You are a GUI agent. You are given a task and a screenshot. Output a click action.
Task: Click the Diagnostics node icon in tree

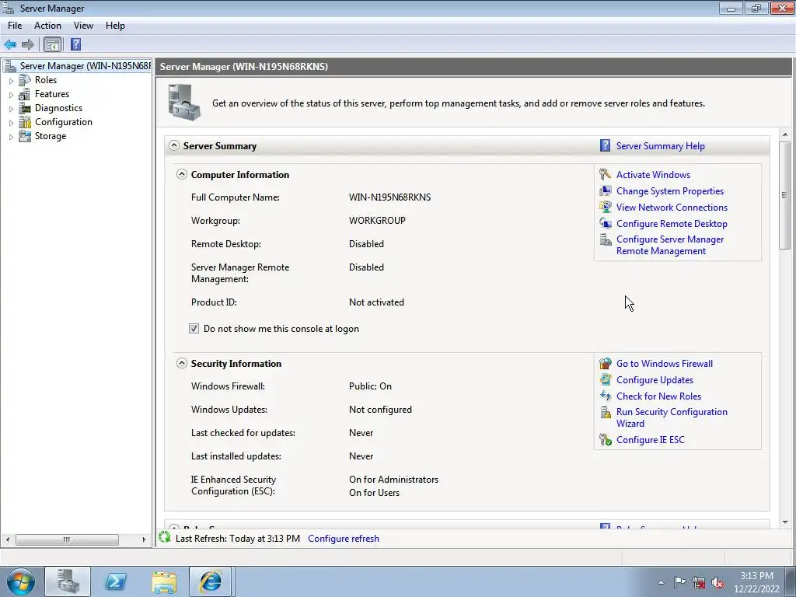point(24,108)
